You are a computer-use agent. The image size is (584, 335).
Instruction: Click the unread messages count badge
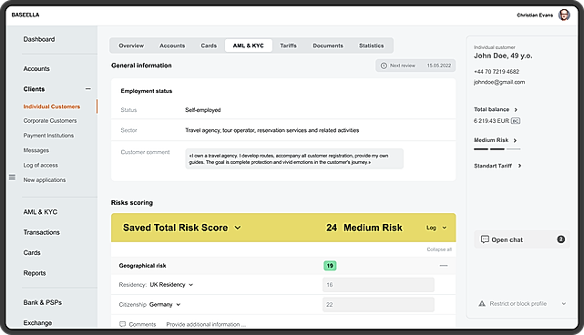pyautogui.click(x=561, y=239)
